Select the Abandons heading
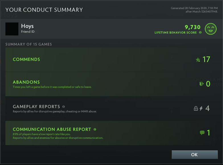 tap(26, 82)
